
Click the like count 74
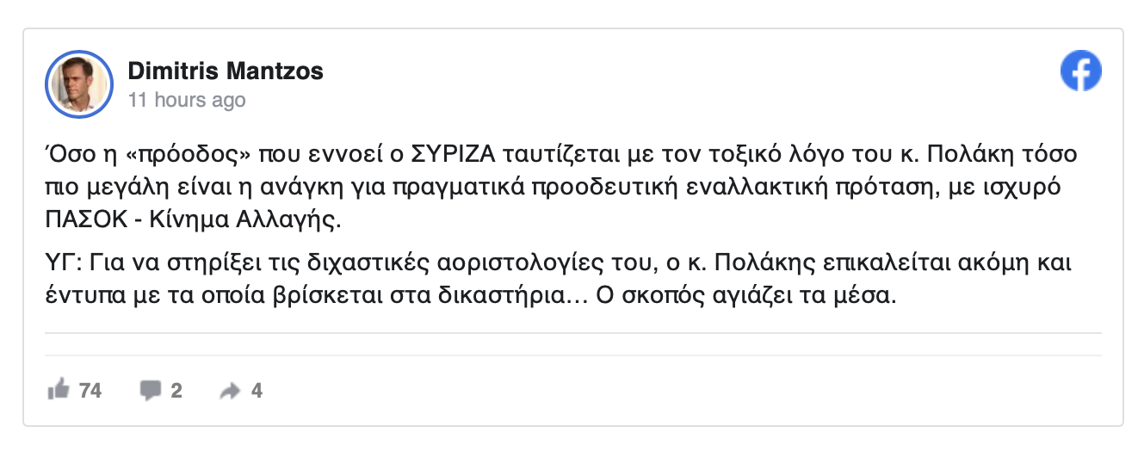(x=90, y=391)
